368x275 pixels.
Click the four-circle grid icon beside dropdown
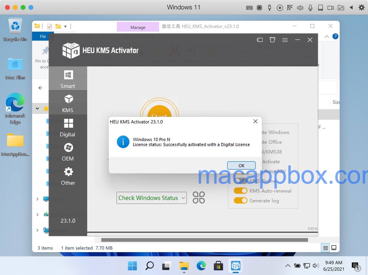pos(199,198)
